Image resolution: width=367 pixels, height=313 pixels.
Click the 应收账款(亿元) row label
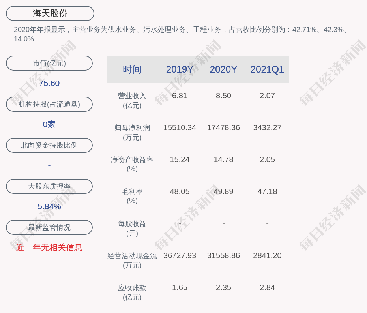[x=132, y=292]
